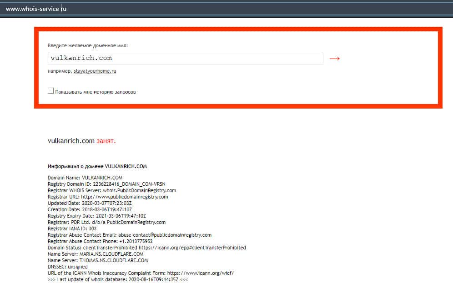This screenshot has height=283, width=453.
Task: Click the www.whois-service.ru address bar text
Action: (x=36, y=9)
